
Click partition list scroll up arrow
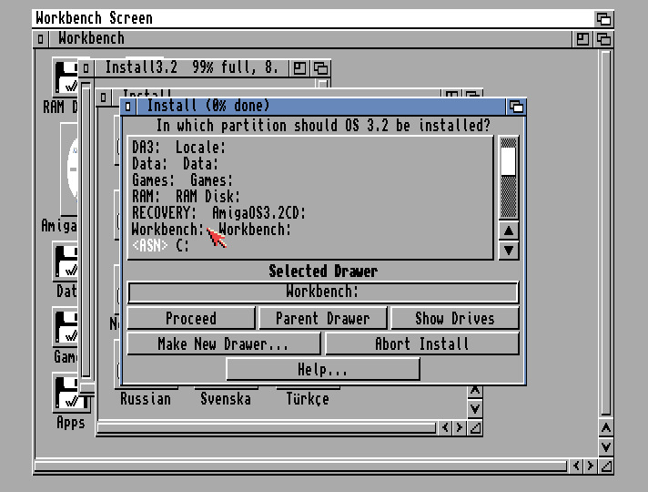(509, 231)
